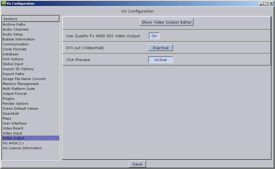
Task: Click the Viz application icon in title bar
Action: pyautogui.click(x=4, y=3)
